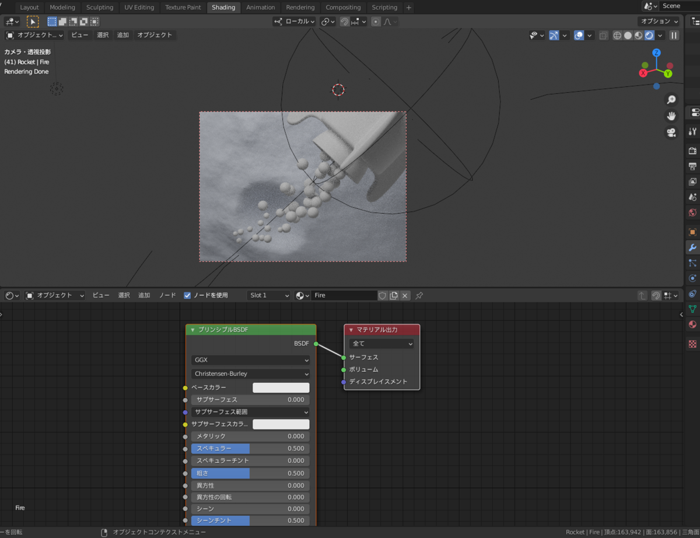This screenshot has width=700, height=538.
Task: Click the サブサーフェスカラー color swatch
Action: 281,424
